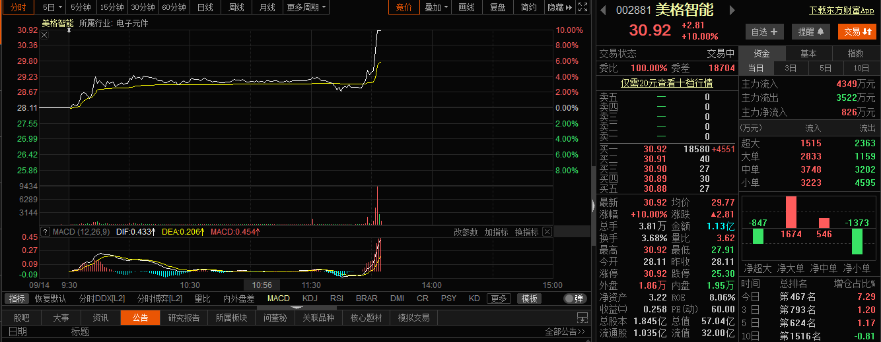Open the 股吧 forum tab
Viewport: 881px width, 342px height.
(x=22, y=318)
